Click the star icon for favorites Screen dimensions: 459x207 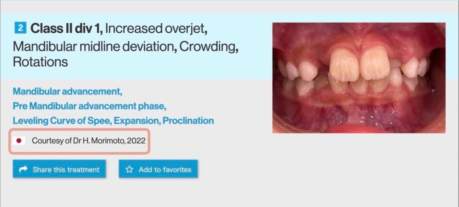point(129,169)
